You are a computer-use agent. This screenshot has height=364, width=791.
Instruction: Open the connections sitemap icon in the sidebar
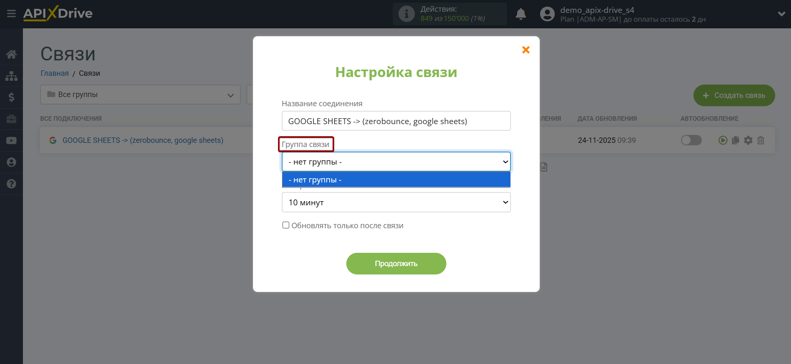tap(11, 76)
